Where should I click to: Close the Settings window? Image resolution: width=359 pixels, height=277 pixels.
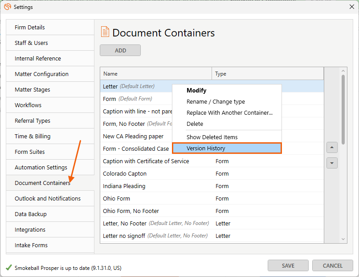[x=352, y=7]
